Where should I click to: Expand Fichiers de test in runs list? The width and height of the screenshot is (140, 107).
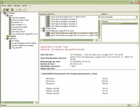[x=41, y=28]
